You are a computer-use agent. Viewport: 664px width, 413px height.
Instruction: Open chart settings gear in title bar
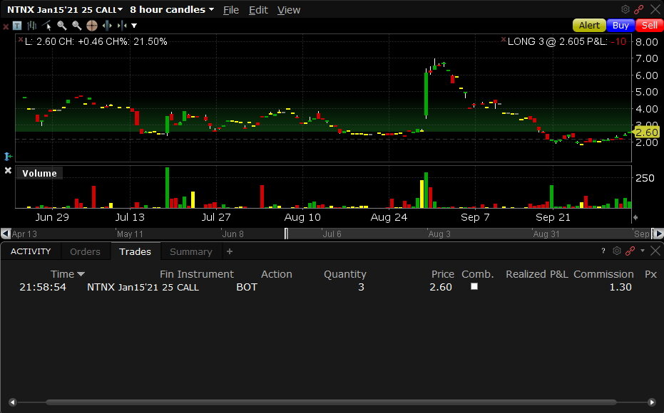625,9
